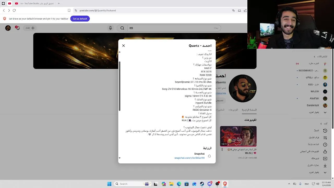Click 'RODE Streamer X' text
This screenshot has width=334, height=188.
coord(202,110)
